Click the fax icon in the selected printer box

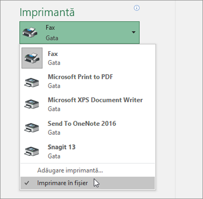click(x=30, y=32)
